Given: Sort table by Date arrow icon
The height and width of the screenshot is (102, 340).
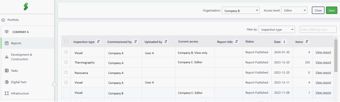Looking at the screenshot, I should pyautogui.click(x=284, y=42).
